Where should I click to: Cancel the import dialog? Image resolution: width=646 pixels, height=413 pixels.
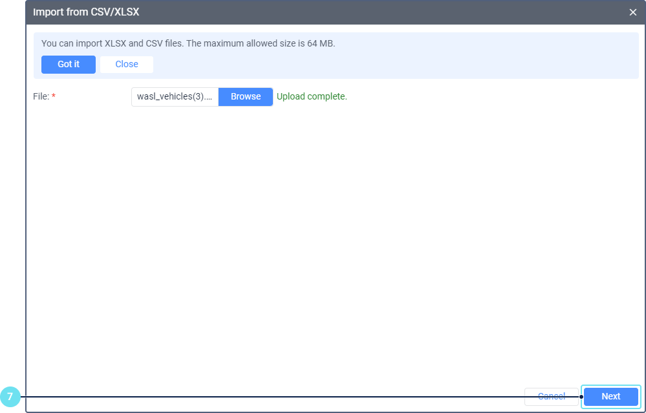551,397
